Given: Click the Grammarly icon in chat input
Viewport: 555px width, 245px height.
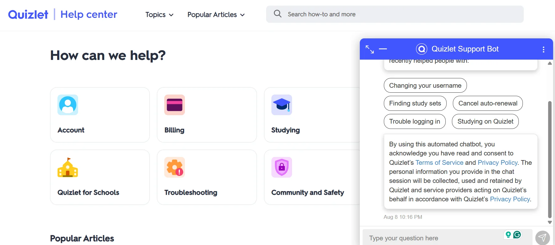Looking at the screenshot, I should click(x=517, y=234).
